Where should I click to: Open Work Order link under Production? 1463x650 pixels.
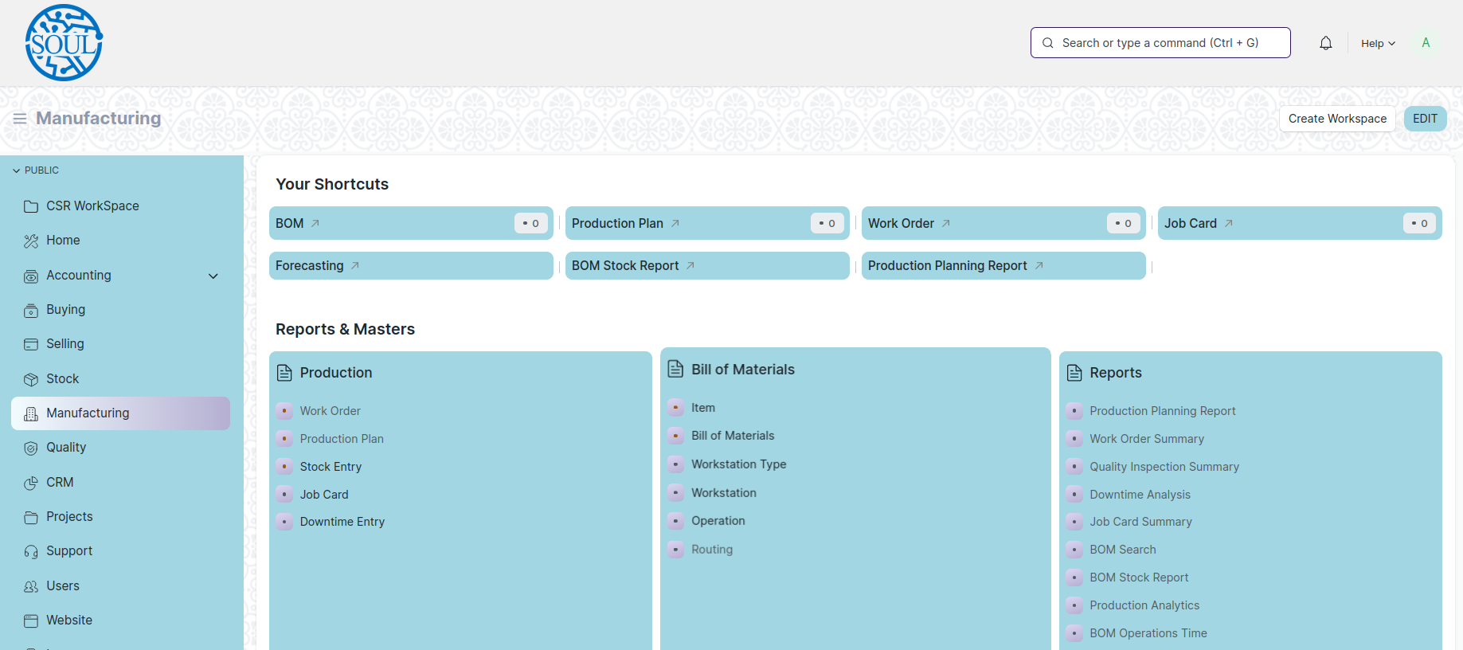[330, 411]
